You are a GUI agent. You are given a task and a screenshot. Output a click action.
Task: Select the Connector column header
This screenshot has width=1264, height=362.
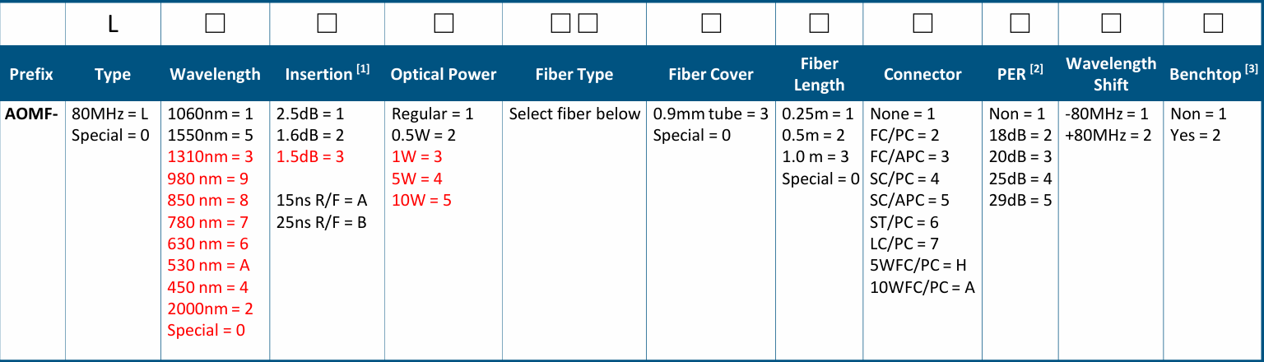pos(922,75)
